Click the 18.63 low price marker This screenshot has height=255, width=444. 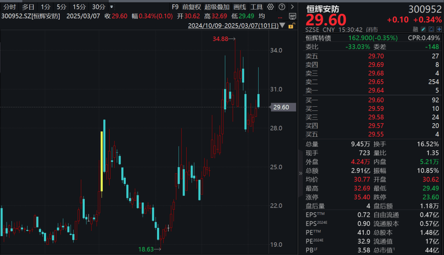pos(146,249)
